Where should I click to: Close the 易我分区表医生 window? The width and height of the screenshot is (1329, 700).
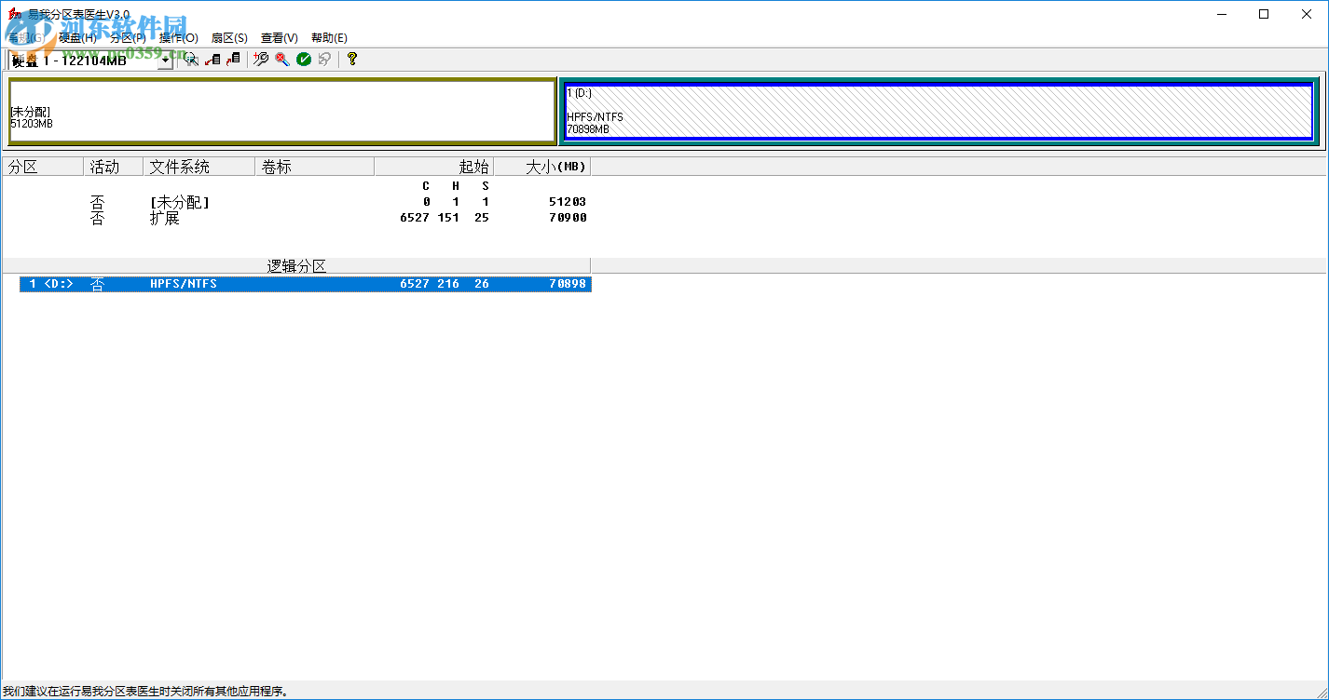click(1307, 14)
